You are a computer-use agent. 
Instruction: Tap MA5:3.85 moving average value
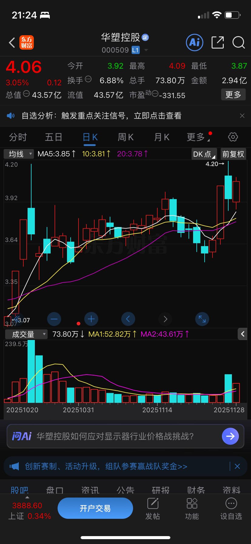point(57,154)
